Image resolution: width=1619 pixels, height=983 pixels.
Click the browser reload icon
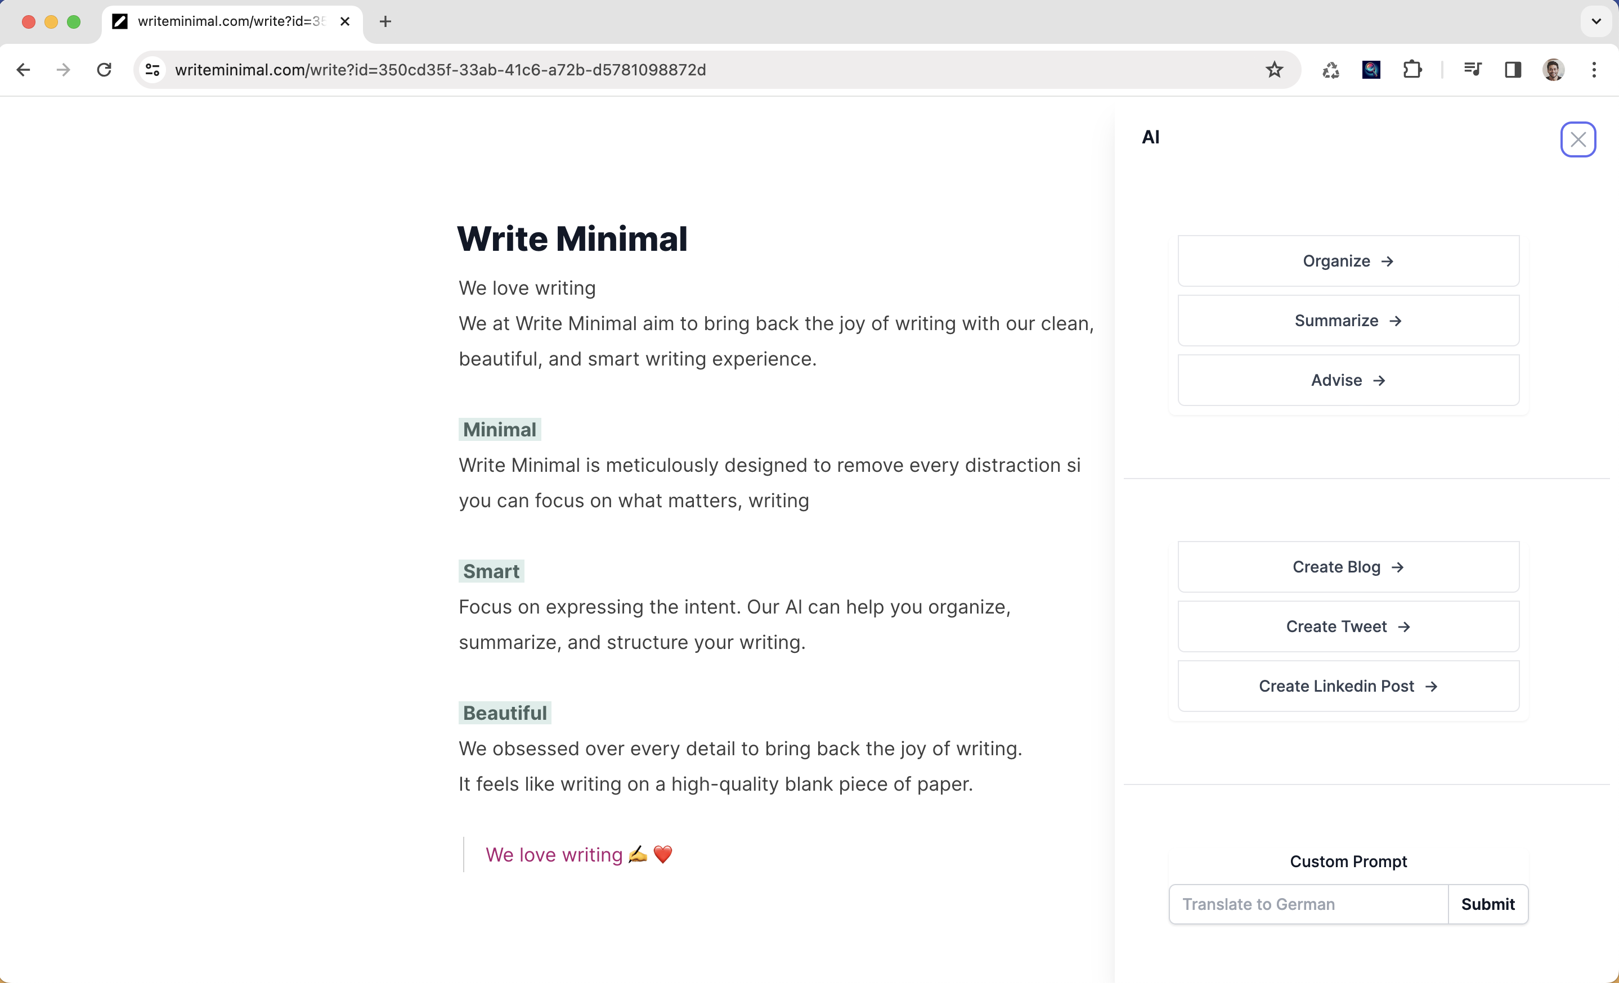[x=104, y=70]
